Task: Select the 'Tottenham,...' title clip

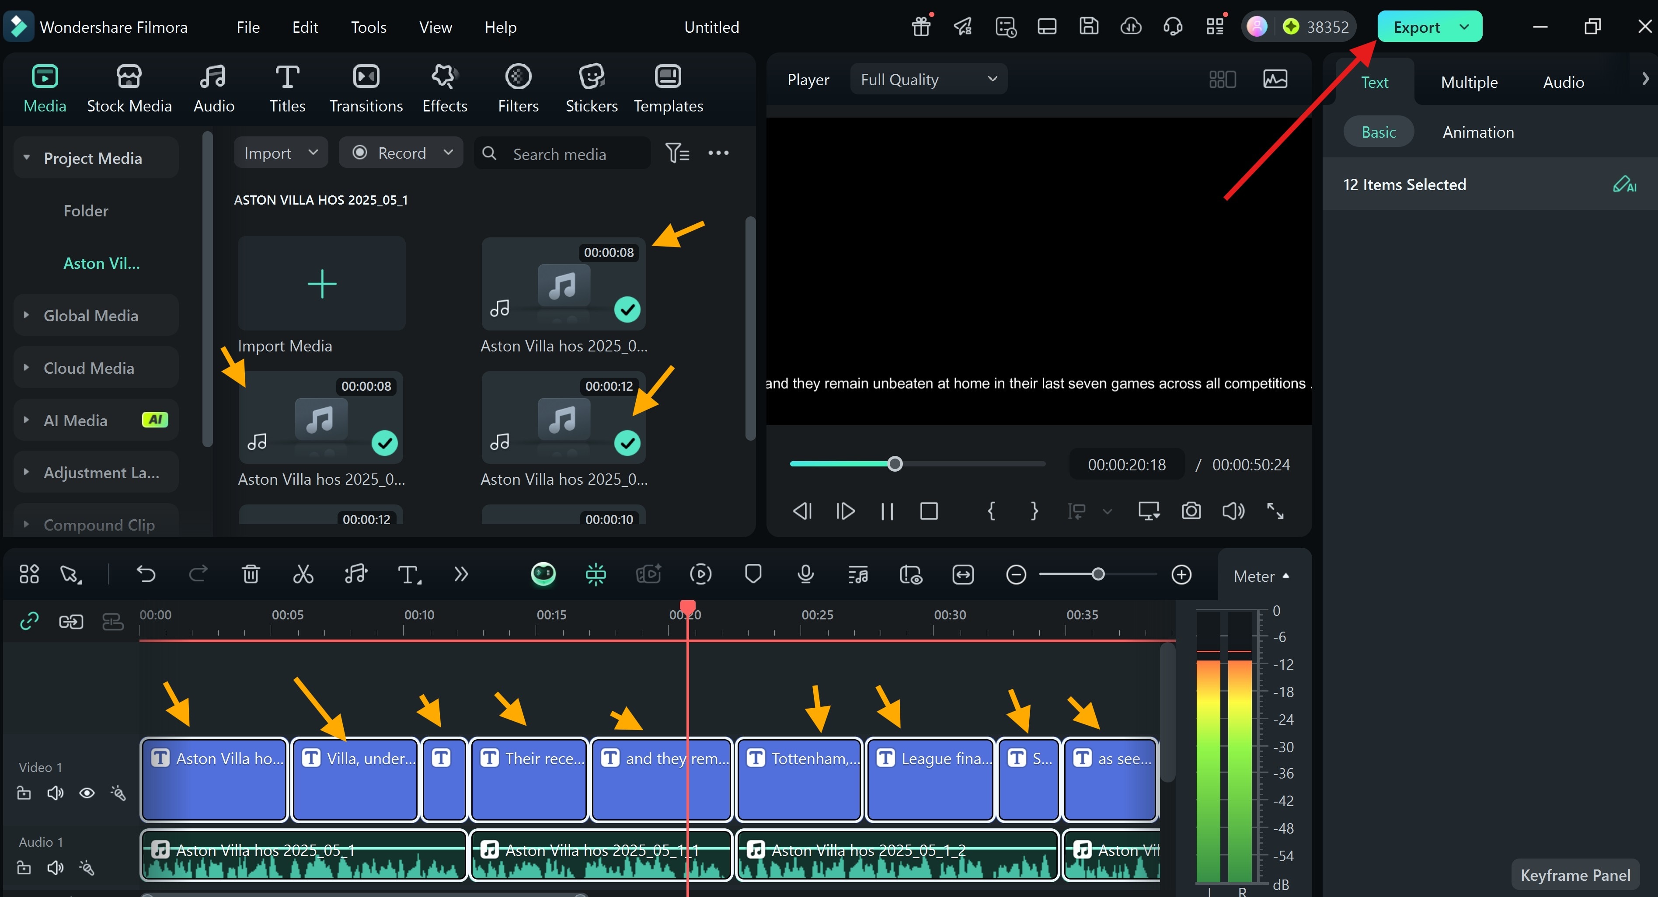Action: 799,779
